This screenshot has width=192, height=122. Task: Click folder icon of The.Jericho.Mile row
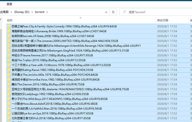click(9, 75)
